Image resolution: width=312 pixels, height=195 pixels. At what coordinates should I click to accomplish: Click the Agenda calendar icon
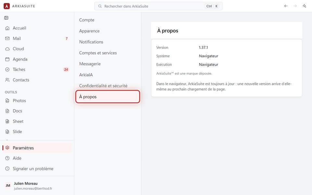tap(7, 59)
